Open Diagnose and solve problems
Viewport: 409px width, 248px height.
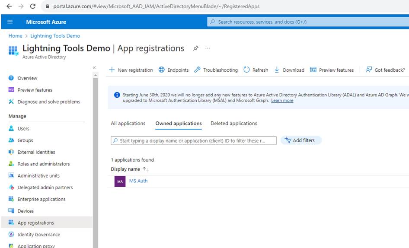49,102
